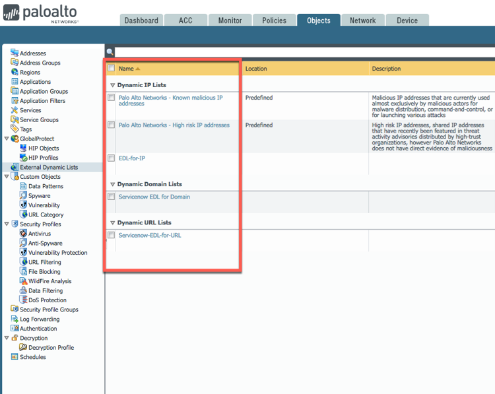Screen dimensions: 495x394
Task: Select the Objects tab
Action: point(319,20)
